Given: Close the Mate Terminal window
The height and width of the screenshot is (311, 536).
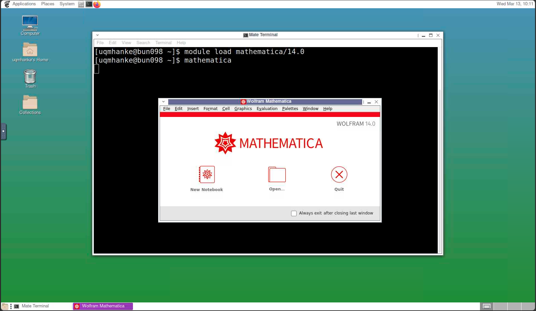Looking at the screenshot, I should [x=438, y=35].
